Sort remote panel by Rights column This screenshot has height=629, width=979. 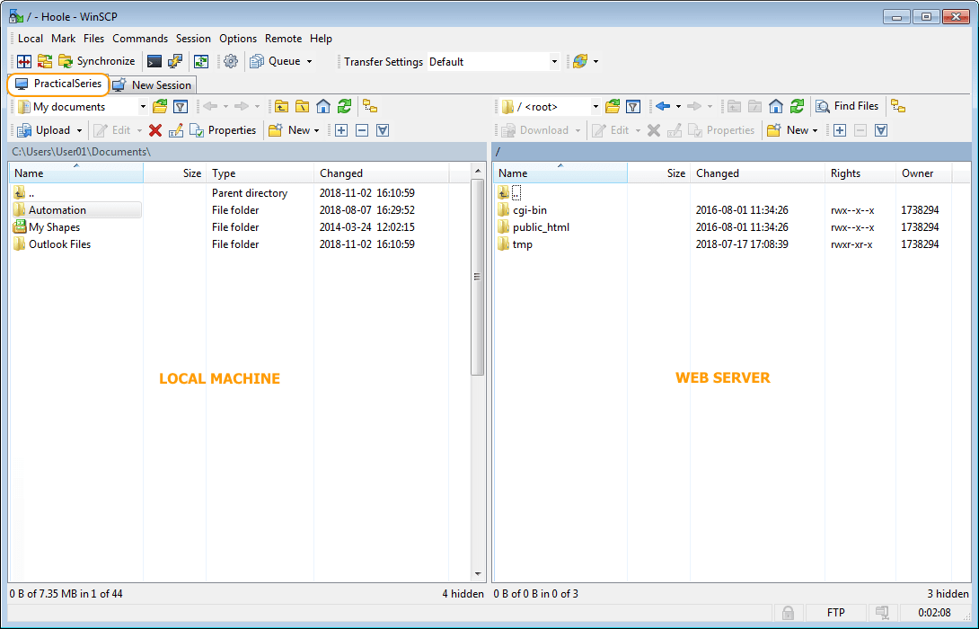860,173
